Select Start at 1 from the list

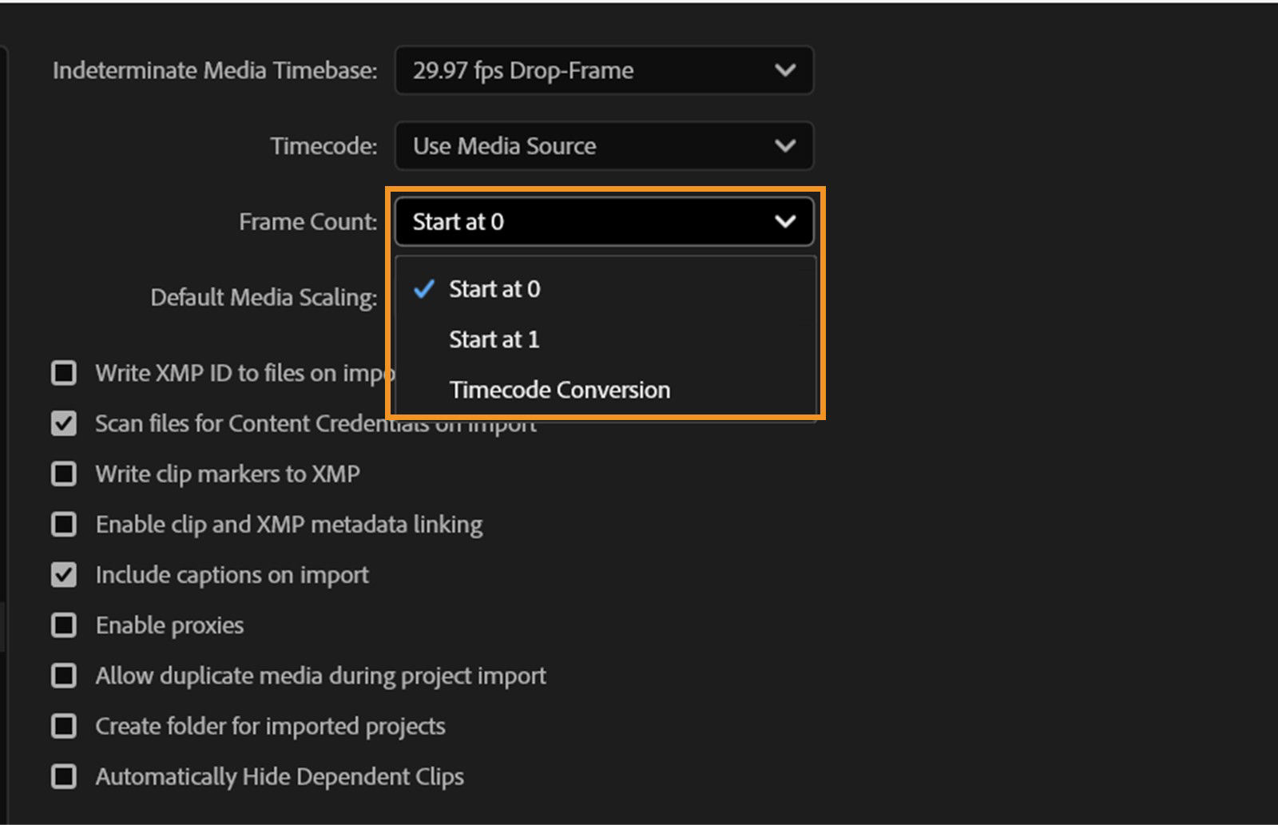[494, 339]
